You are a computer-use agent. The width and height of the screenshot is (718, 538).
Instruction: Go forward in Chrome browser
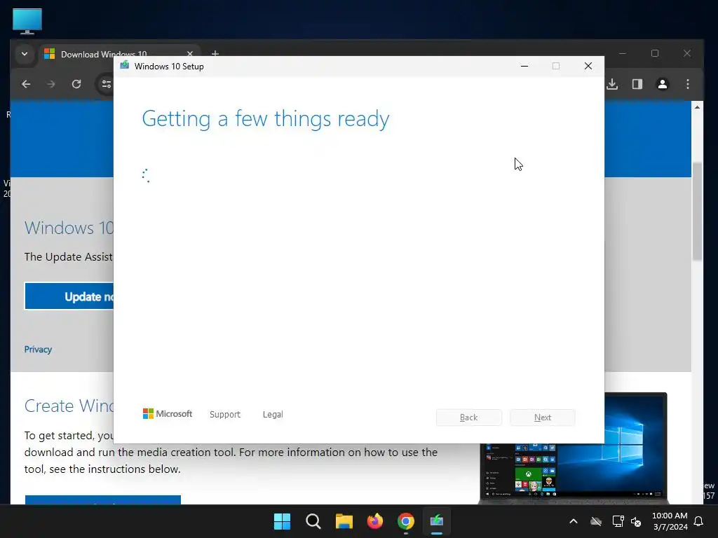pos(51,84)
